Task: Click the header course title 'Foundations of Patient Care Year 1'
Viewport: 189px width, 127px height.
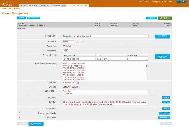Action: click(31, 26)
